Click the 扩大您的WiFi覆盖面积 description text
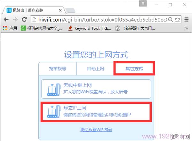Image resolution: width=192 pixels, height=141 pixels. click(x=95, y=92)
